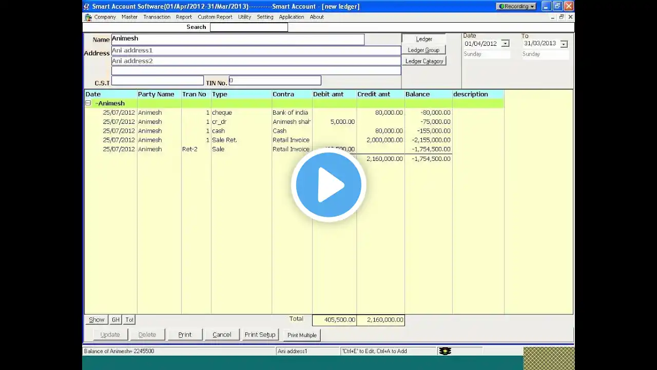Click the status bar emblem icon

click(x=445, y=351)
